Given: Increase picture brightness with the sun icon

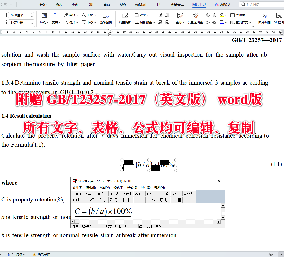Looking at the screenshot, I should (208, 22).
